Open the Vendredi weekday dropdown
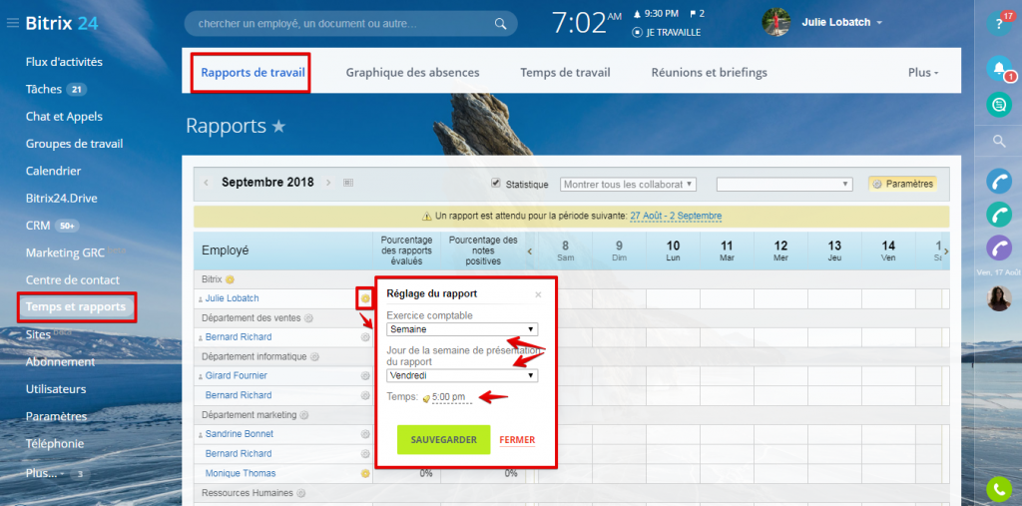This screenshot has width=1022, height=506. pos(462,375)
